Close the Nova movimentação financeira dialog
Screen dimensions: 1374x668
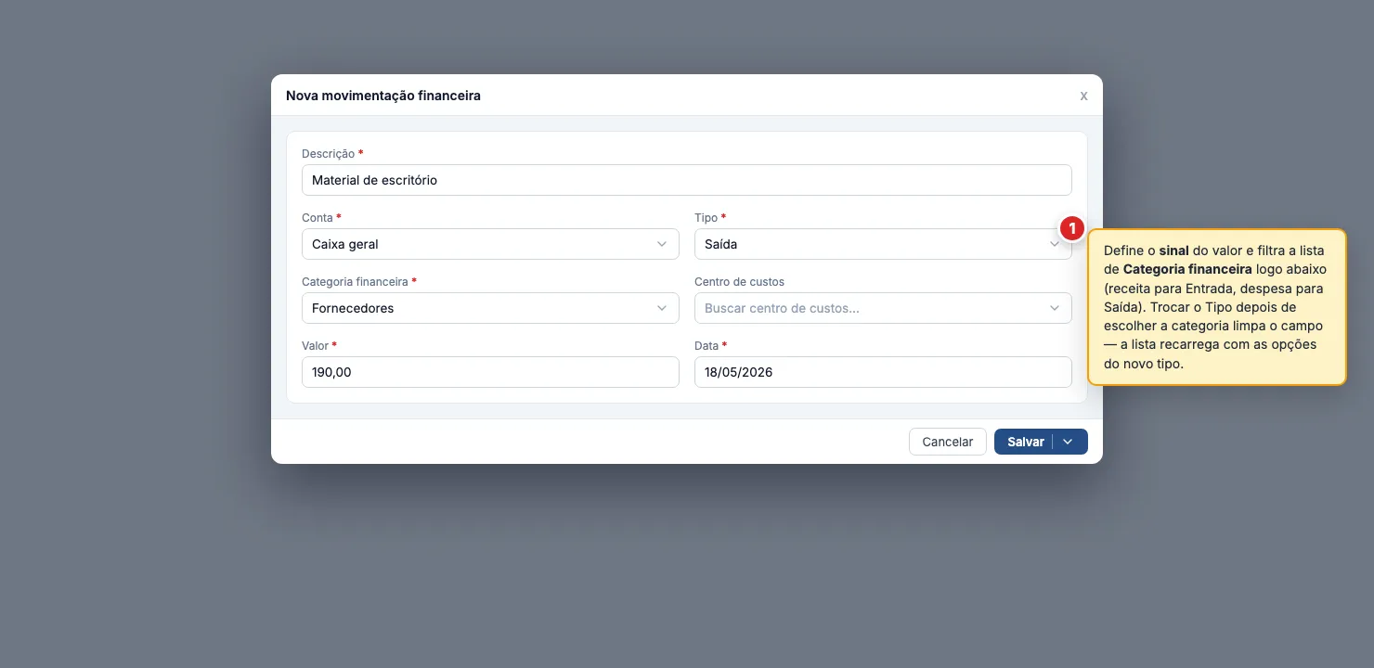pos(1083,96)
